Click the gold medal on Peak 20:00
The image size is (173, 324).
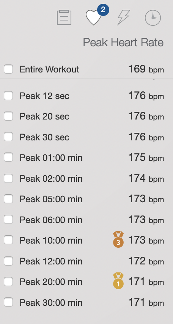point(118,281)
